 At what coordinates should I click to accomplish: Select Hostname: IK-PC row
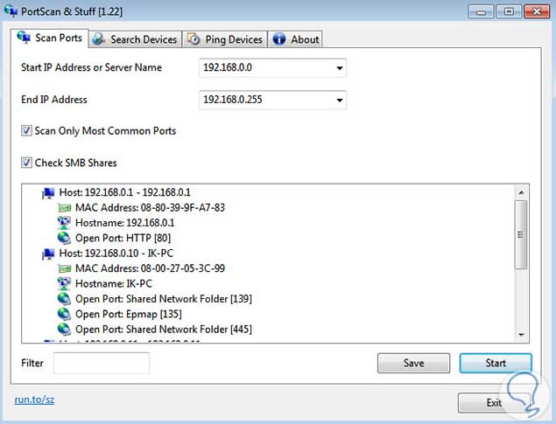[x=114, y=284]
